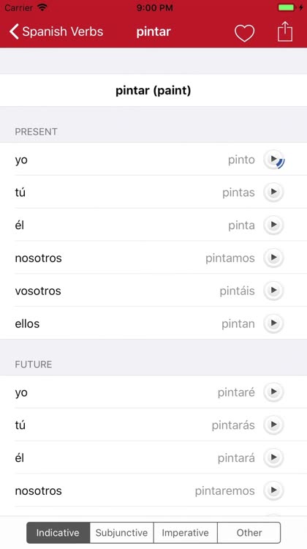Open the Other tab
Viewport: 307px width, 549px height.
[249, 533]
